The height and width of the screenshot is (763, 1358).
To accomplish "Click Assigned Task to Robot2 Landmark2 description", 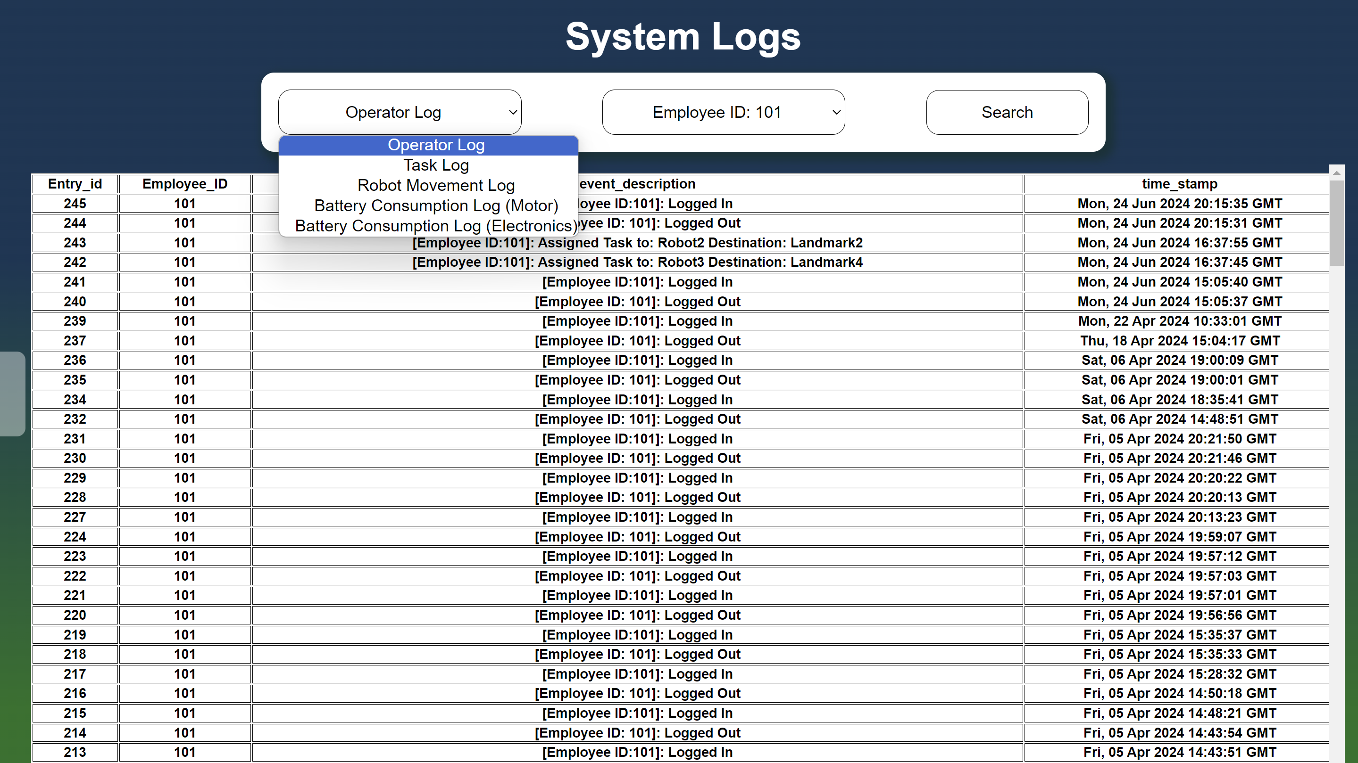I will coord(637,243).
